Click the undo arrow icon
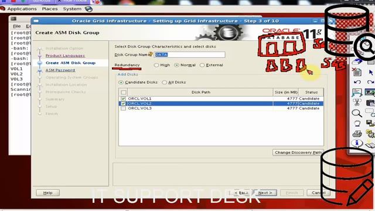The height and width of the screenshot is (211, 375). click(x=357, y=82)
